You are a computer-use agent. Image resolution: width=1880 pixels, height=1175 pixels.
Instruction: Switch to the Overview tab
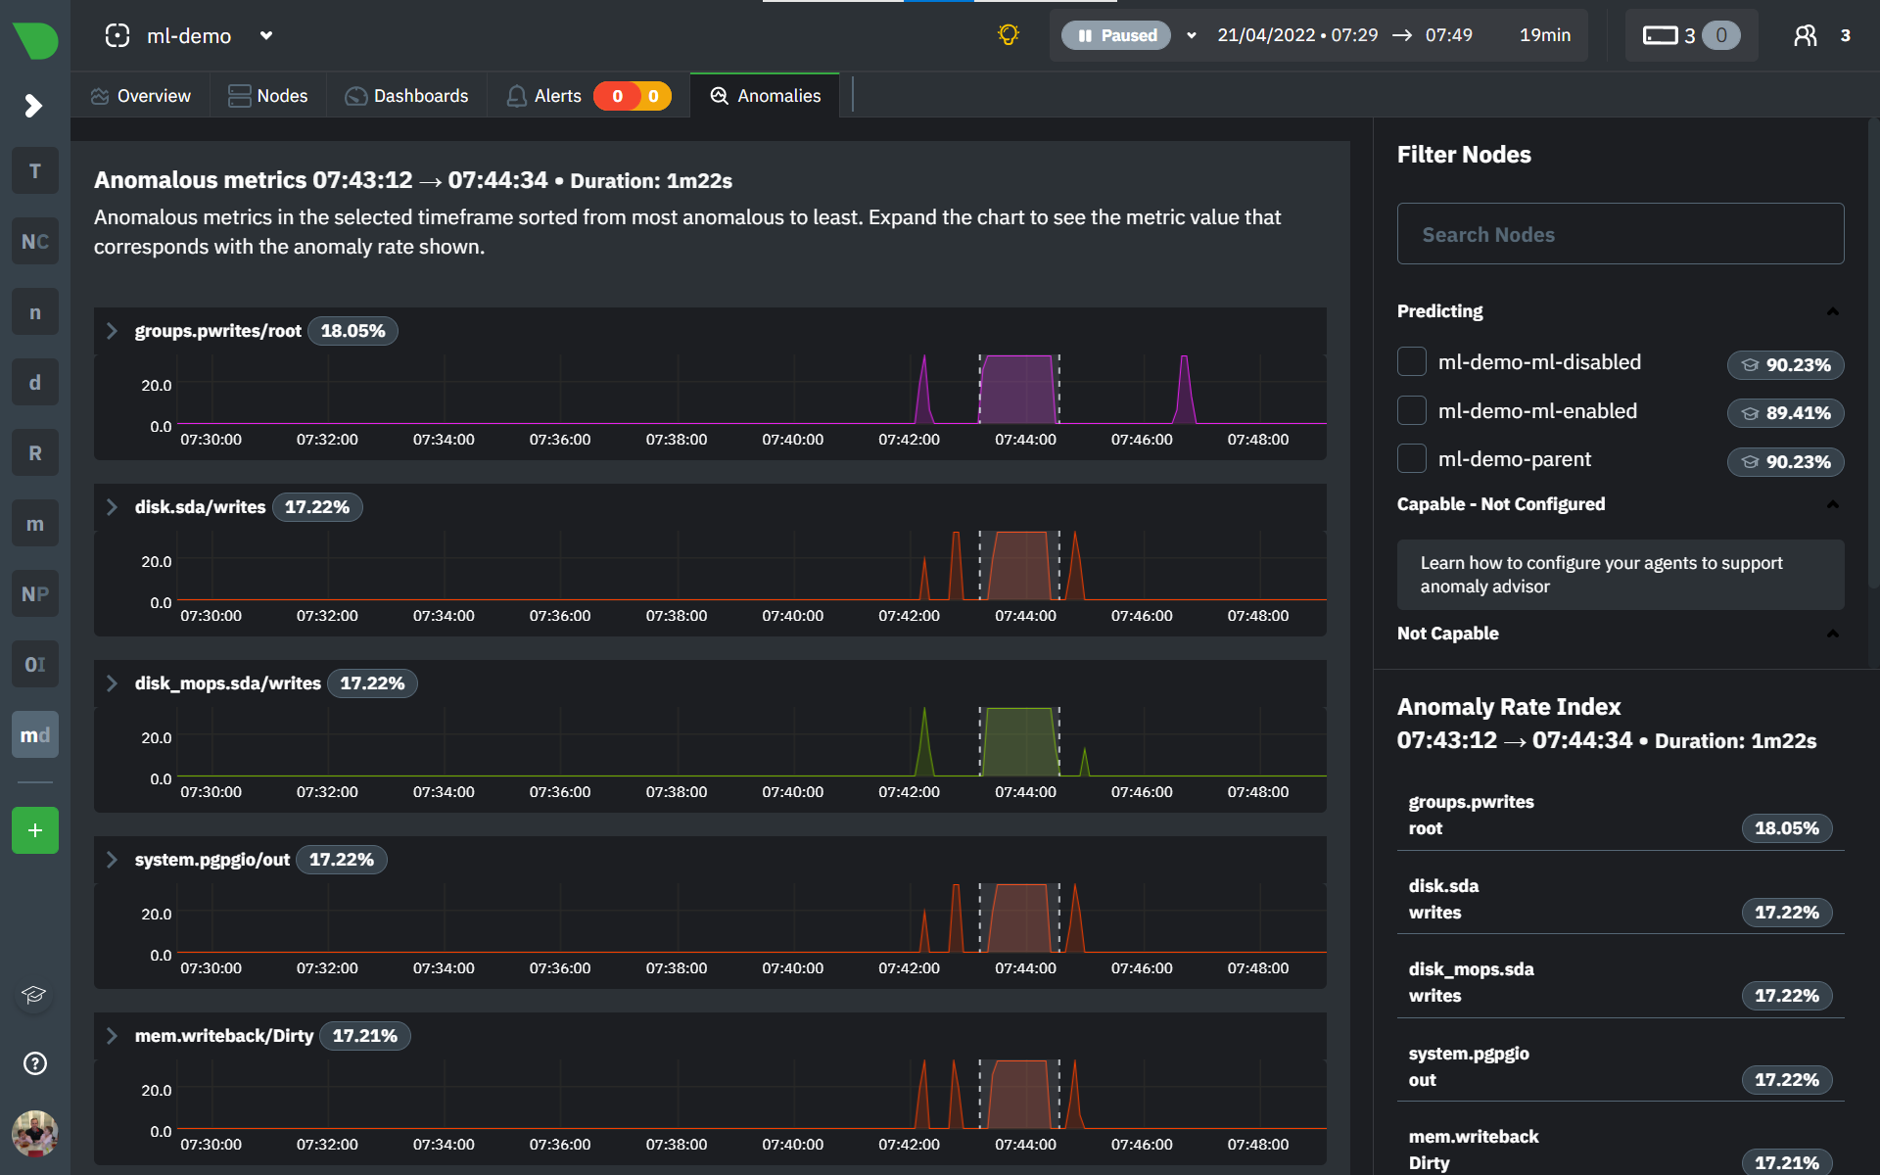click(x=141, y=96)
